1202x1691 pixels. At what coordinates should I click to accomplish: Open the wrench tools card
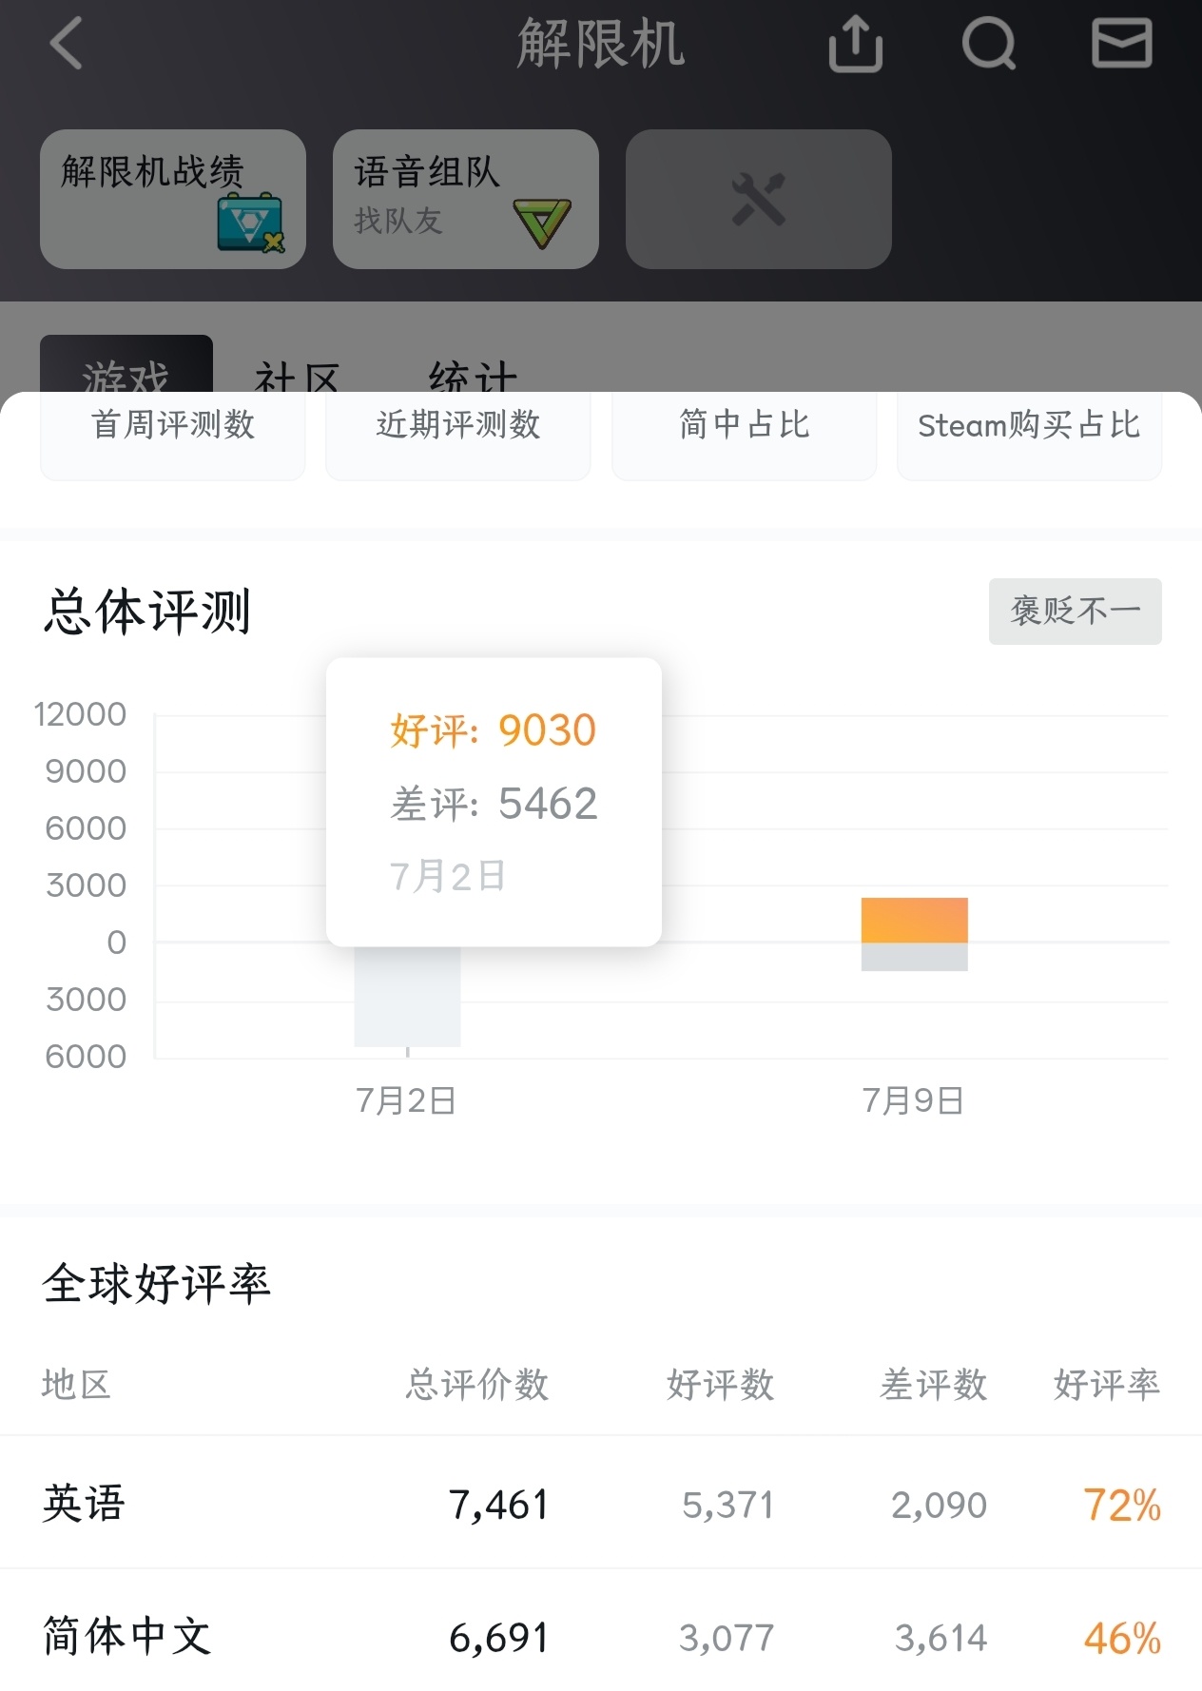pos(758,199)
